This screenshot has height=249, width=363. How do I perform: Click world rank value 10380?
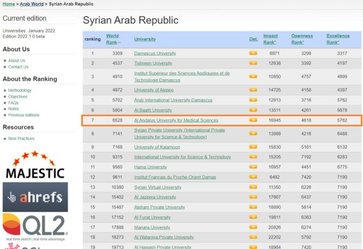tap(117, 187)
